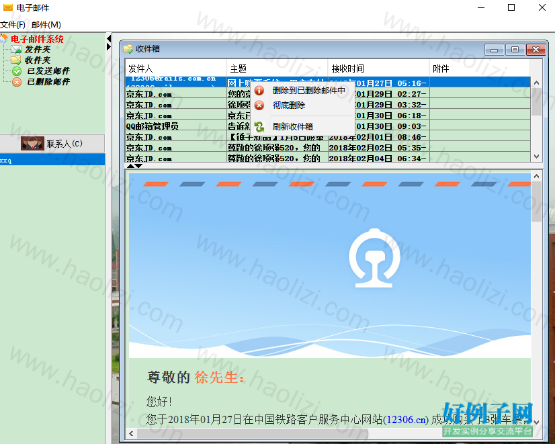
Task: Click the green check 已发送邮件 icon
Action: pyautogui.click(x=17, y=71)
